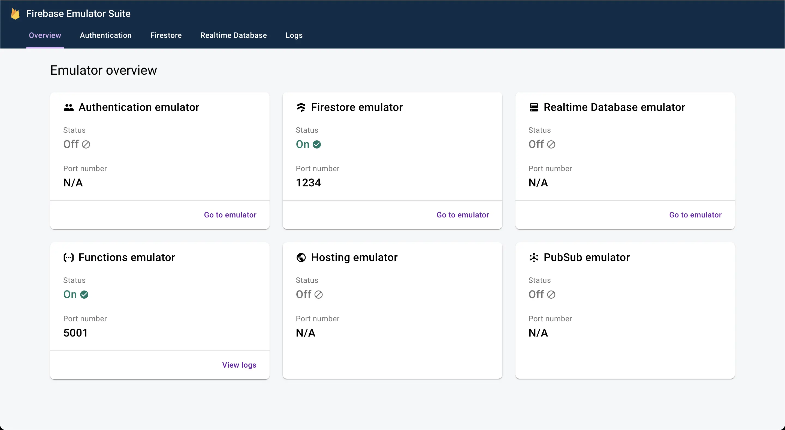Viewport: 785px width, 430px height.
Task: Click the On status checkmark for Functions
Action: pos(84,294)
